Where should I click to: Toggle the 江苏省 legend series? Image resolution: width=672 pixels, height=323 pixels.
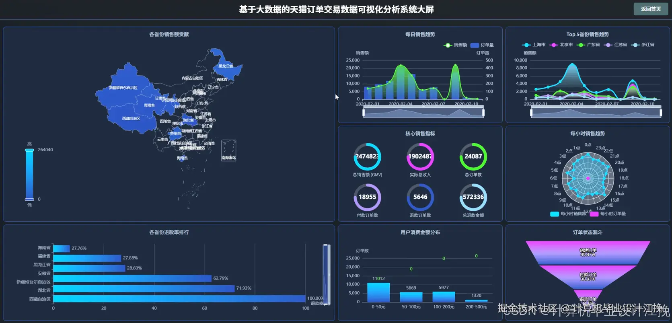click(615, 45)
